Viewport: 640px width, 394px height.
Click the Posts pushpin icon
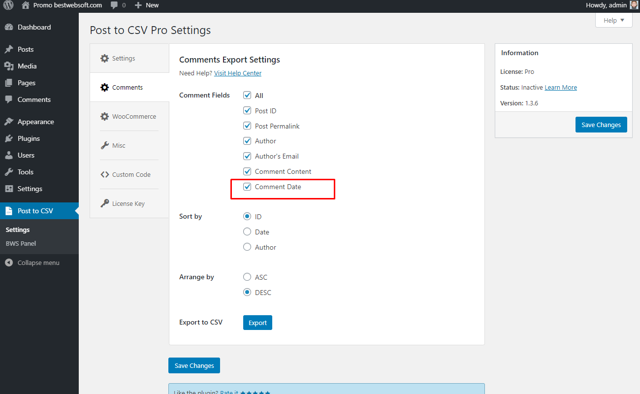pos(9,49)
